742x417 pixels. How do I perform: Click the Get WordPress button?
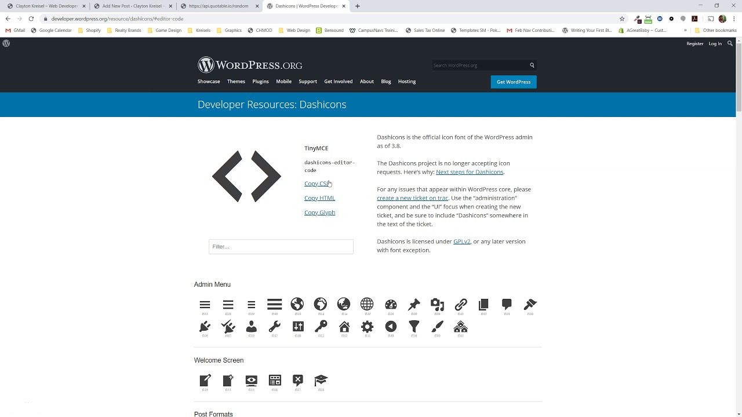point(514,82)
